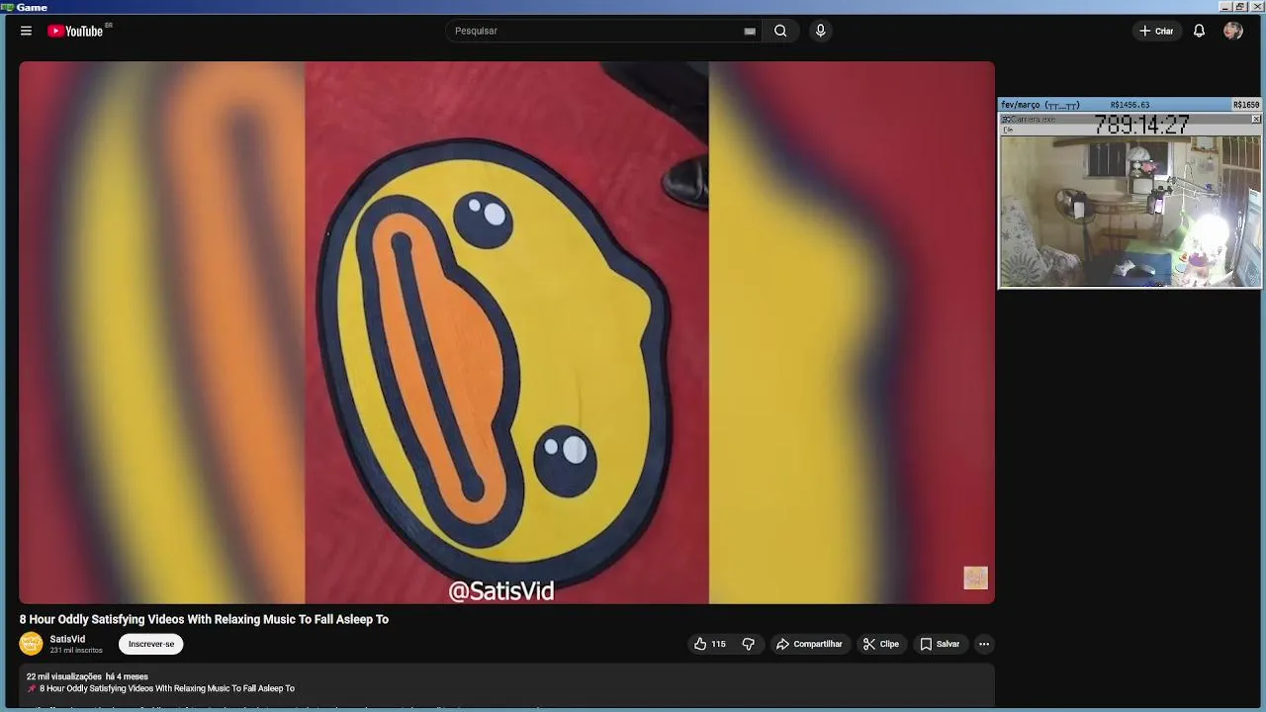Click the Camera.exe window title icon

tap(1006, 120)
